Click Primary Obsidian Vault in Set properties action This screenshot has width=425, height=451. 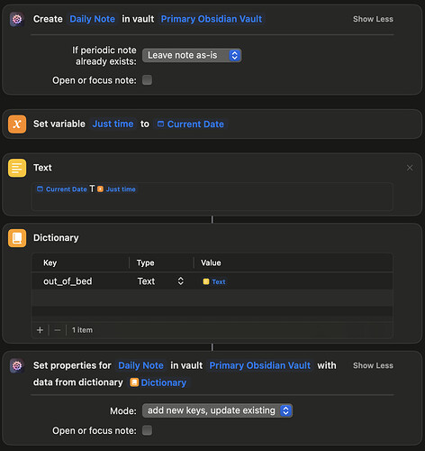click(260, 365)
